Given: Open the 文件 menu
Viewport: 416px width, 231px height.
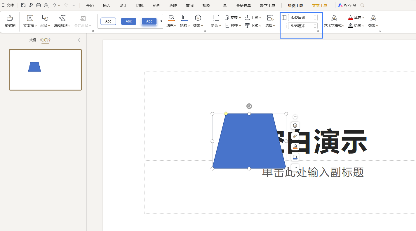Looking at the screenshot, I should [x=8, y=5].
